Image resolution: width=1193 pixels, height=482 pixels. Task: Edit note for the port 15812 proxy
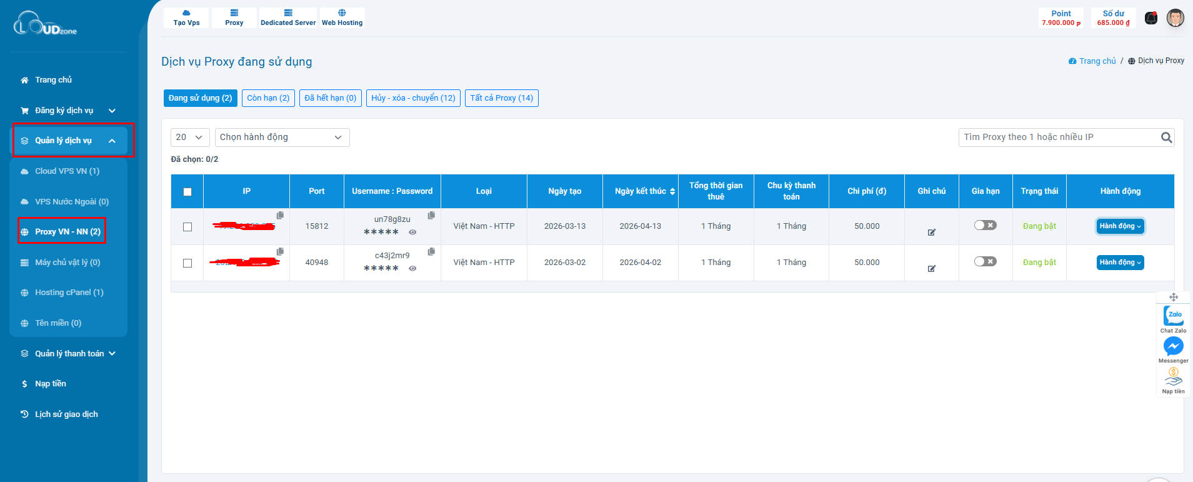[x=931, y=233]
